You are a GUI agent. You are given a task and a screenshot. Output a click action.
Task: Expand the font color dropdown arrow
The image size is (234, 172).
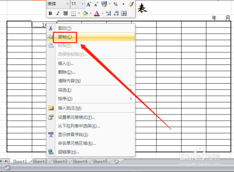coord(102,14)
